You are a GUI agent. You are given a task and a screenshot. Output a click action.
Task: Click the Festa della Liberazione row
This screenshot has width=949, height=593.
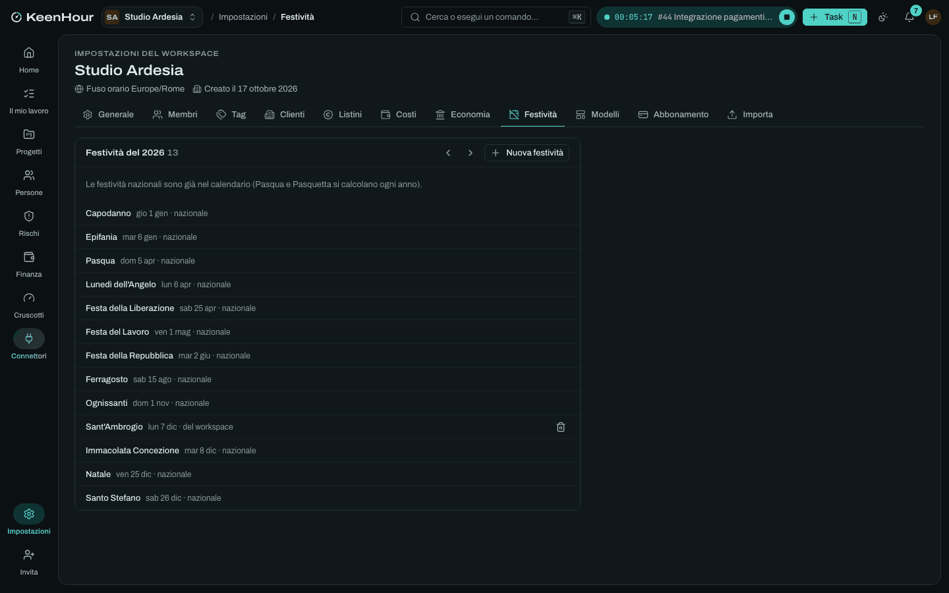point(328,308)
